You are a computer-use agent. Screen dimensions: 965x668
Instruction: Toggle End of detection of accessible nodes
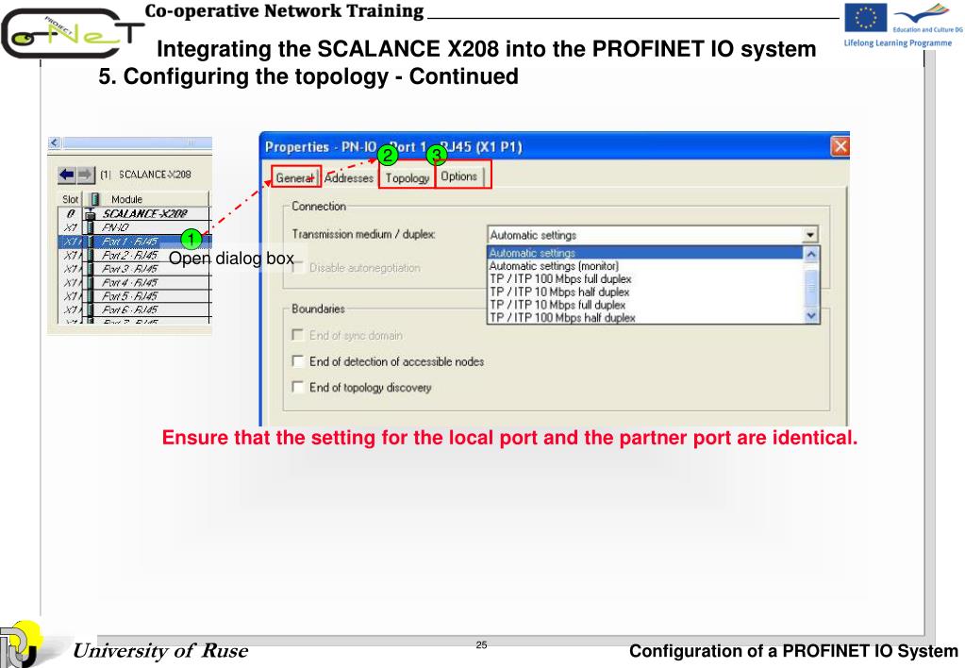pos(298,361)
